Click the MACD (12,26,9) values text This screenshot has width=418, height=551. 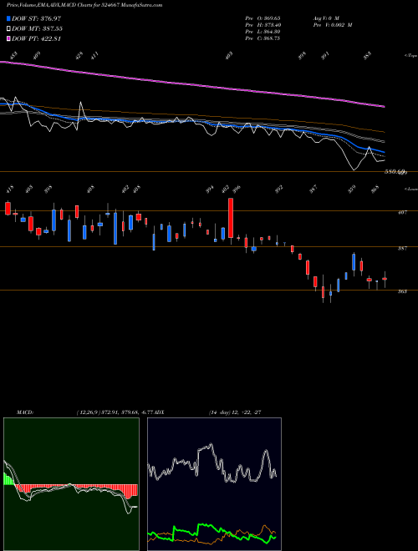coord(115,412)
